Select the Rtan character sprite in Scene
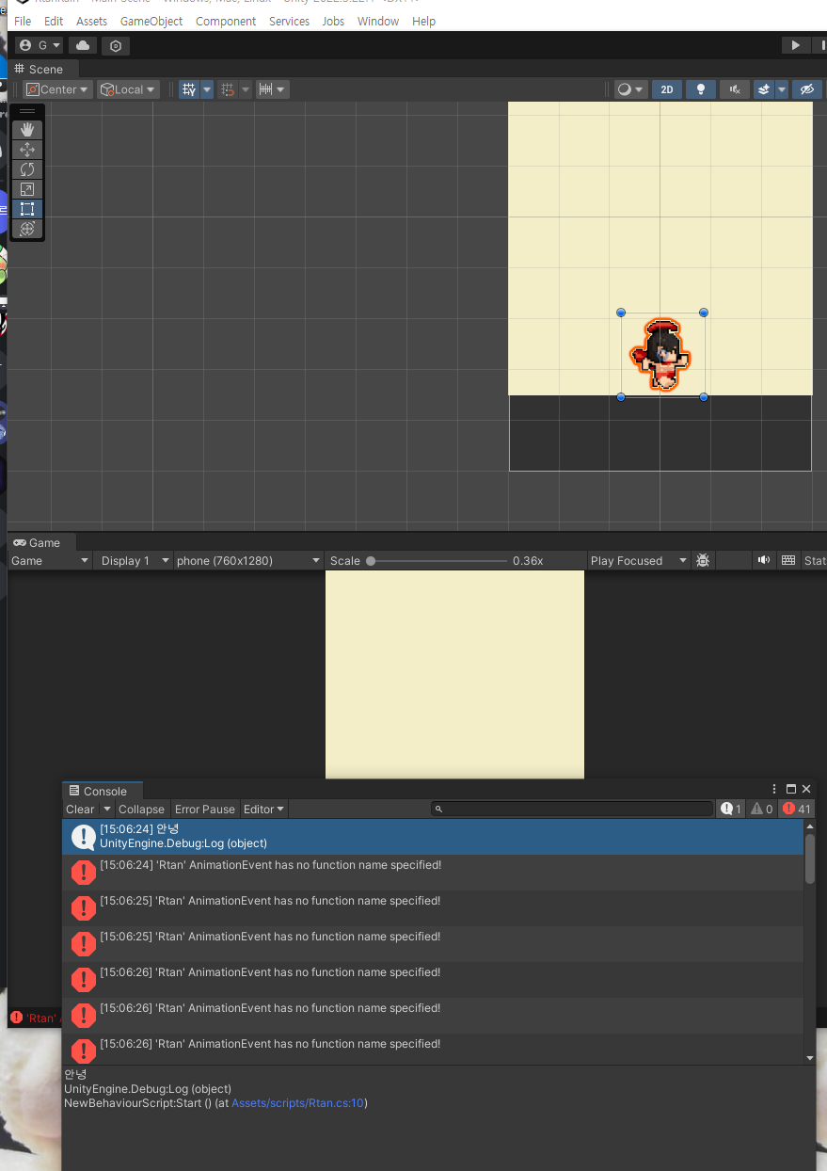This screenshot has width=827, height=1171. pos(660,354)
